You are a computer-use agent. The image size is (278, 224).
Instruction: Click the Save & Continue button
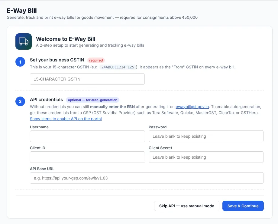click(x=243, y=206)
